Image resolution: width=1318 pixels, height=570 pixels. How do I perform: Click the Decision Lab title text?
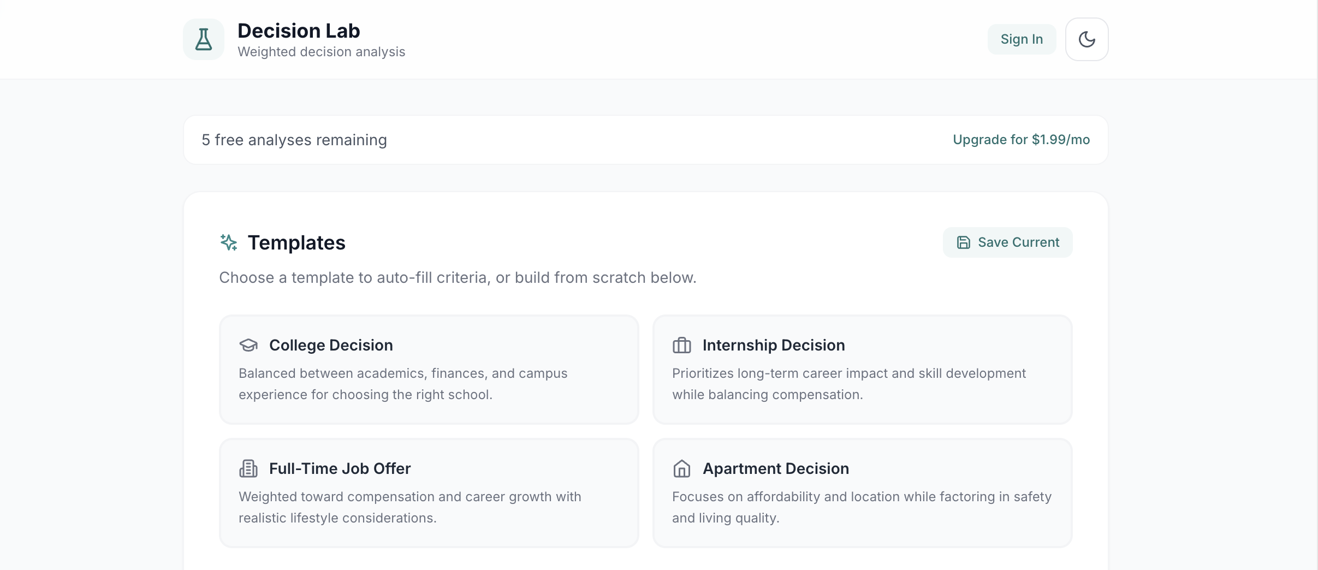(299, 31)
